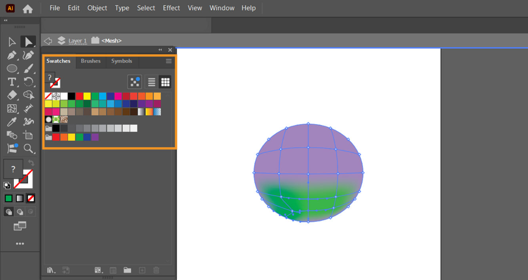The width and height of the screenshot is (528, 280).
Task: Click the Illustrator Ai logo
Action: [x=11, y=8]
